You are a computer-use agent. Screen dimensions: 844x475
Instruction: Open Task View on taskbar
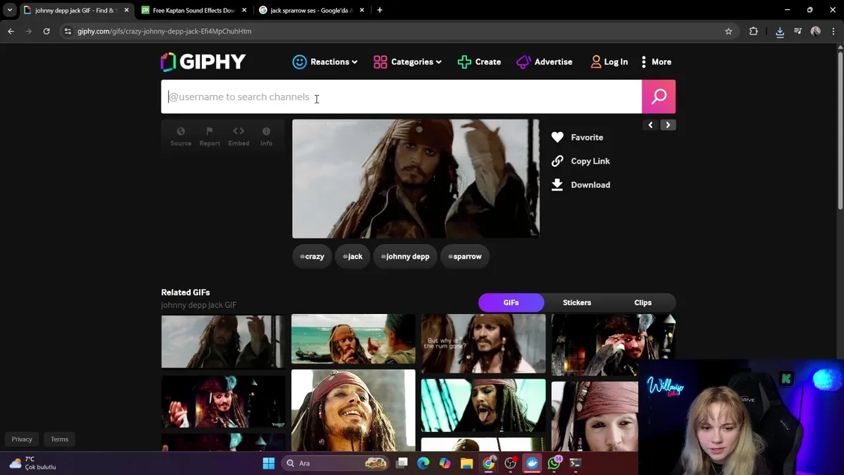click(402, 463)
